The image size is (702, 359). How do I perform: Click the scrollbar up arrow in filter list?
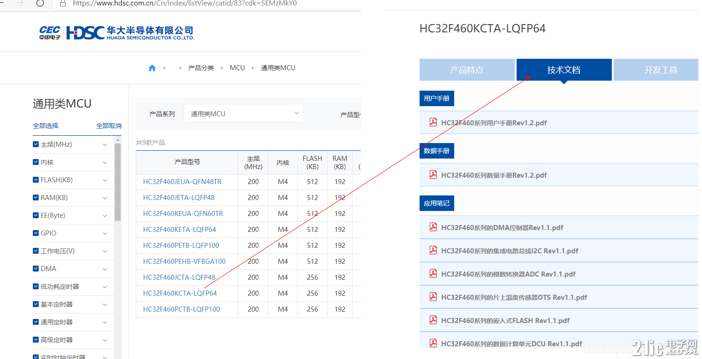[118, 140]
